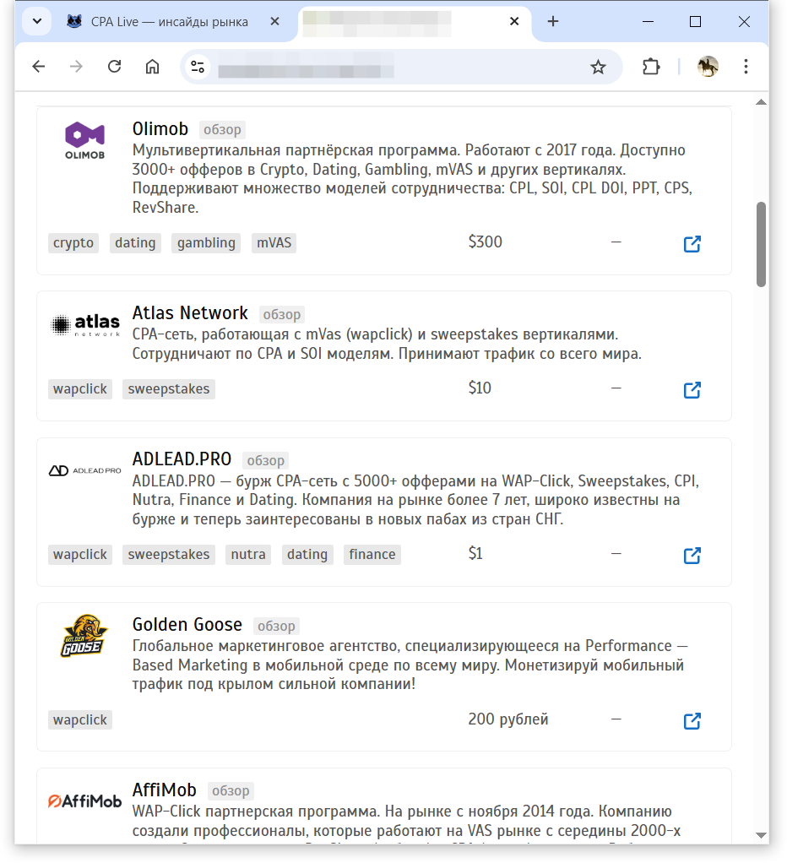This screenshot has width=787, height=863.
Task: Select the active blurred-title tab
Action: click(415, 22)
